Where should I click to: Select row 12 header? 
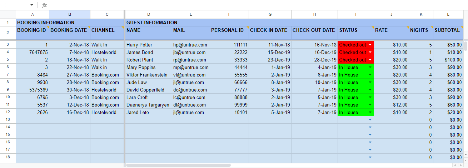click(x=8, y=113)
